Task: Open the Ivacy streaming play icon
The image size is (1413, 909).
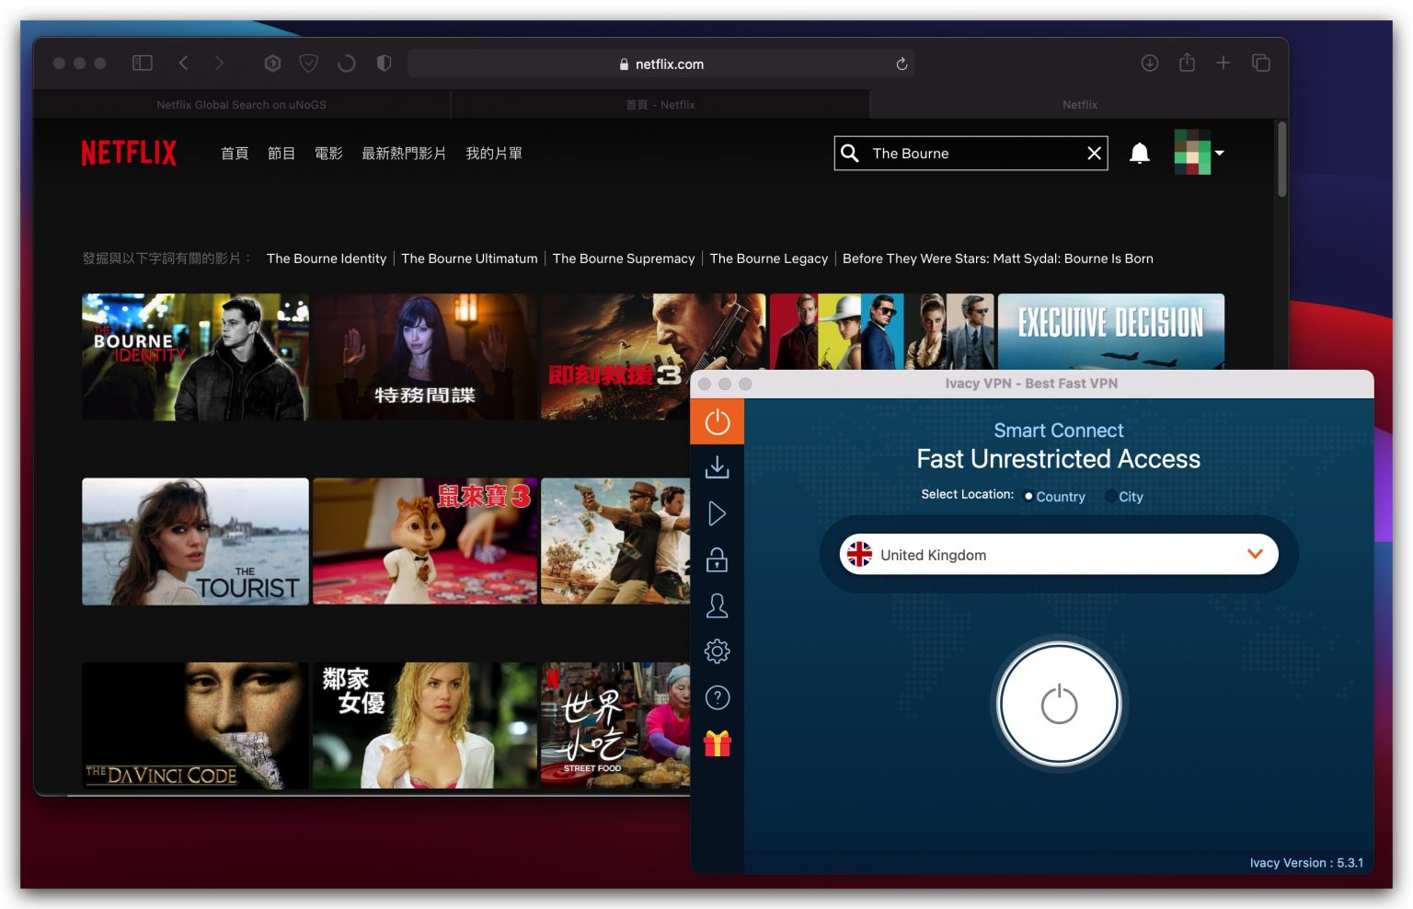Action: point(718,513)
